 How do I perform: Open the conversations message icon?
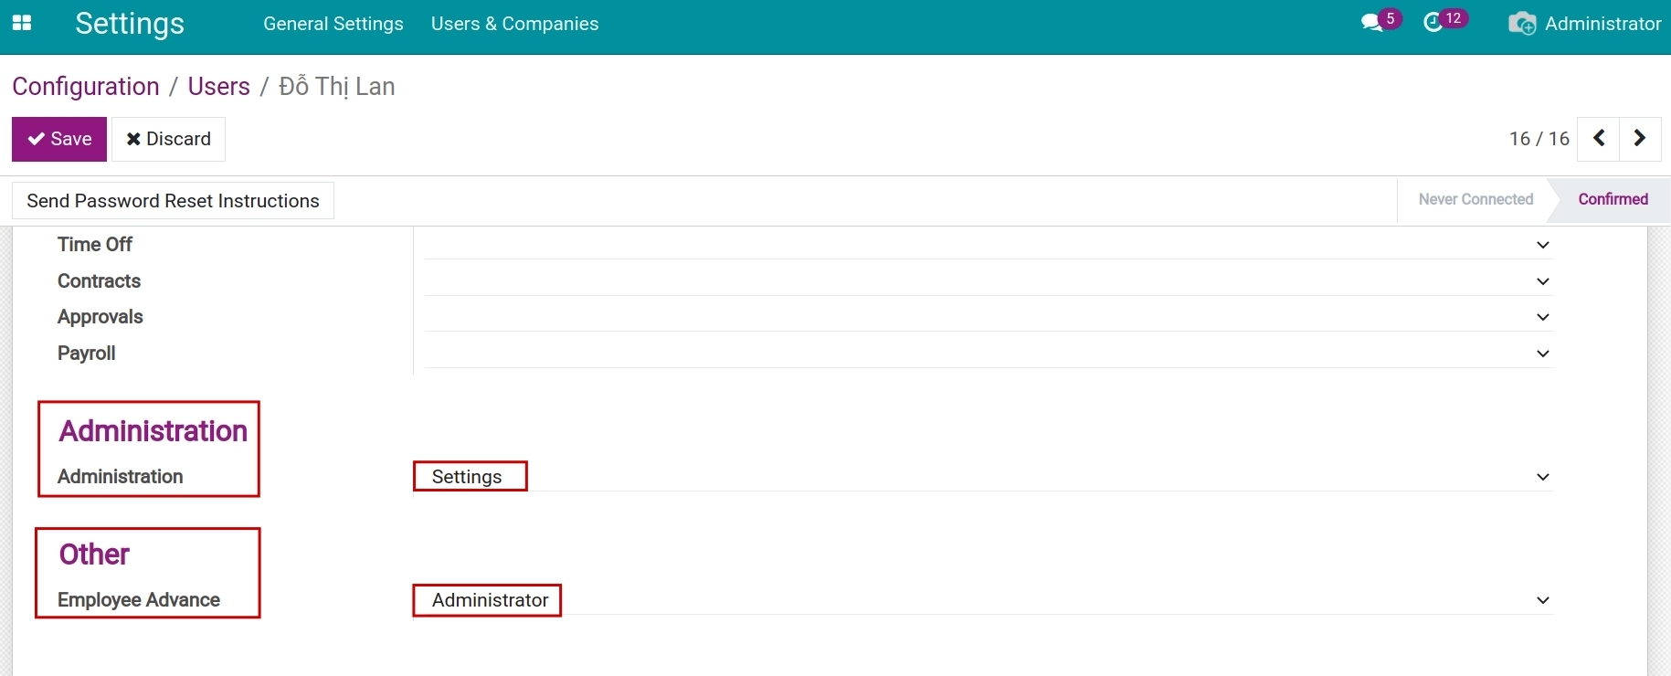click(x=1371, y=23)
